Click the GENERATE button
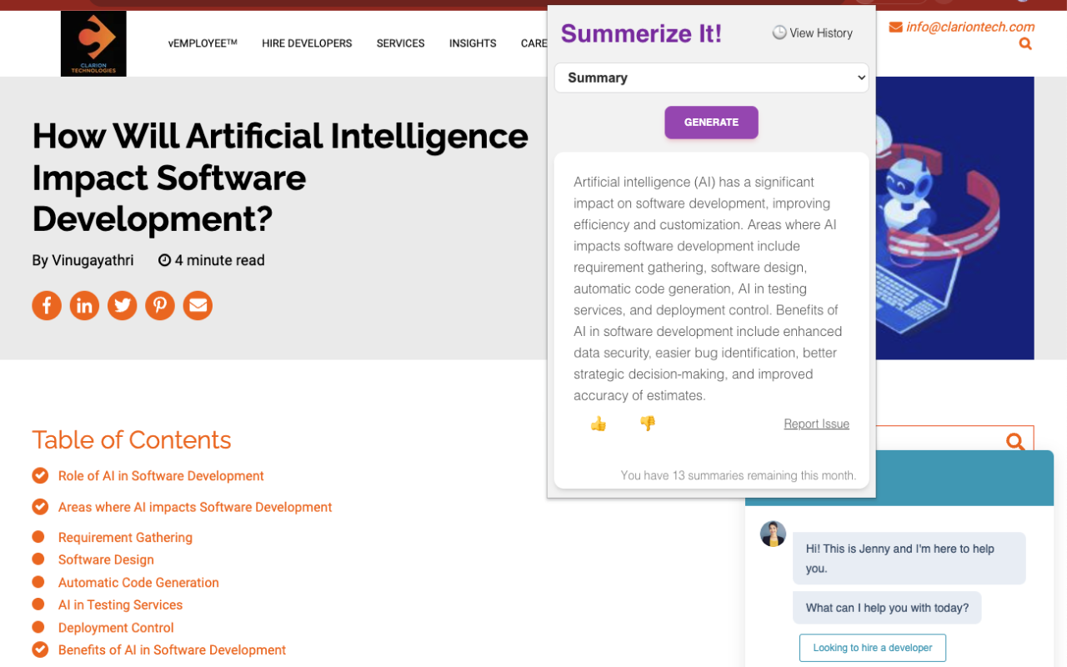This screenshot has width=1067, height=667. [711, 122]
